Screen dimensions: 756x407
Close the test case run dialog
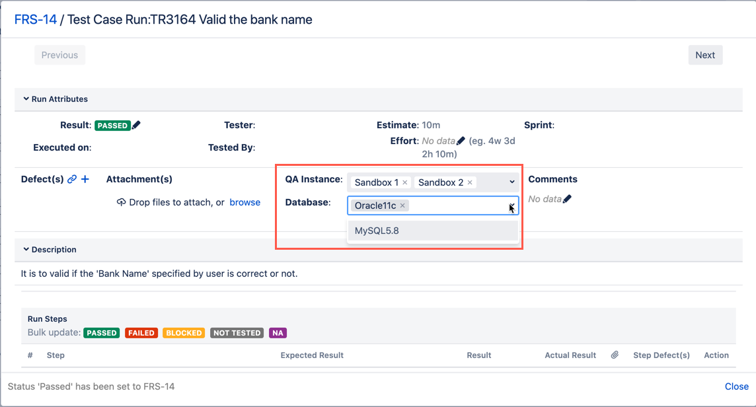(736, 387)
